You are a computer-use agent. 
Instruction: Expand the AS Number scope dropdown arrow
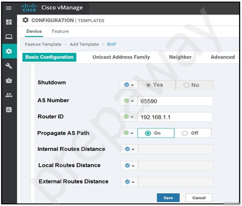(132, 101)
